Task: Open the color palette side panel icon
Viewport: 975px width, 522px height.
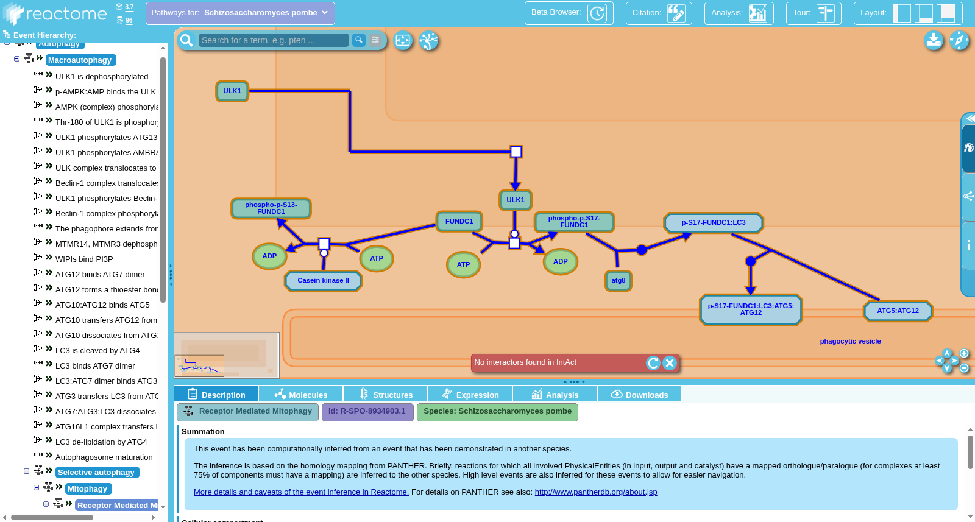Action: 968,148
